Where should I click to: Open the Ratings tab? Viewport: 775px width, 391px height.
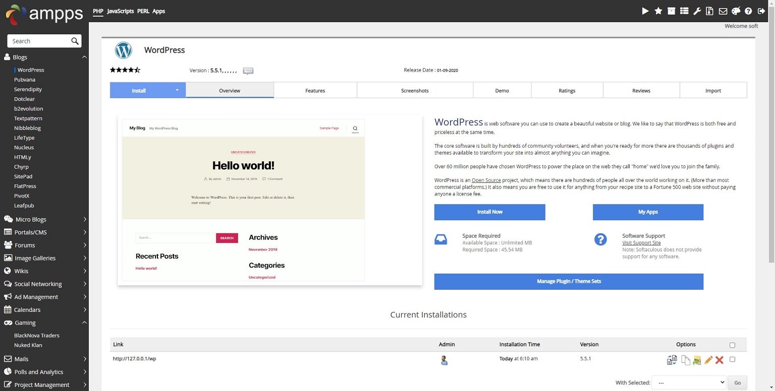point(567,90)
